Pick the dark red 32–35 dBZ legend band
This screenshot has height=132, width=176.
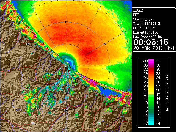tap(151, 70)
